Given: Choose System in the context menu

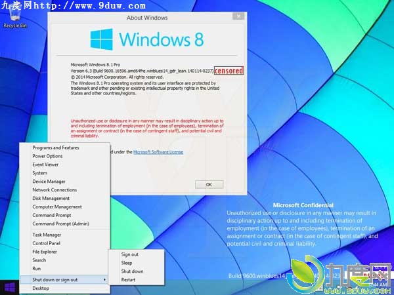Looking at the screenshot, I should pyautogui.click(x=64, y=173).
